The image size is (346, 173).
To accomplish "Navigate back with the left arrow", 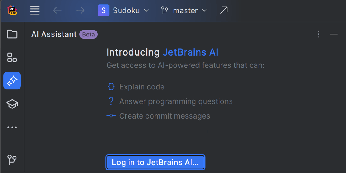I will tap(57, 11).
